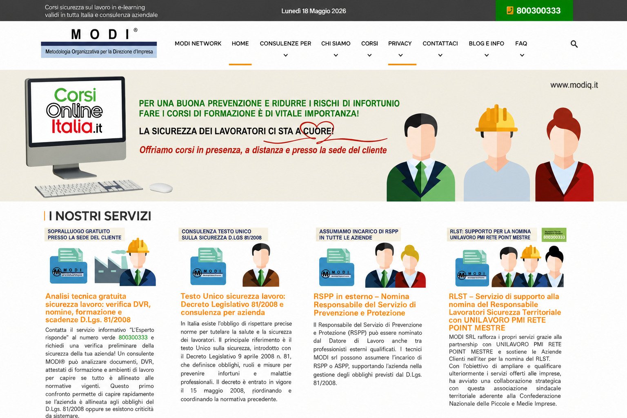Open the CORSI menu item
This screenshot has height=418, width=627.
coord(369,43)
